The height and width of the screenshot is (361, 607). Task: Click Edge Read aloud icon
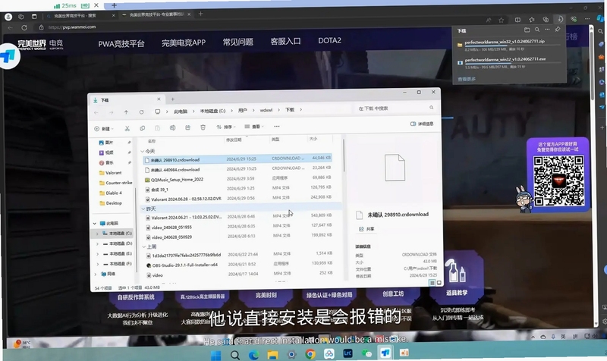[x=489, y=20]
